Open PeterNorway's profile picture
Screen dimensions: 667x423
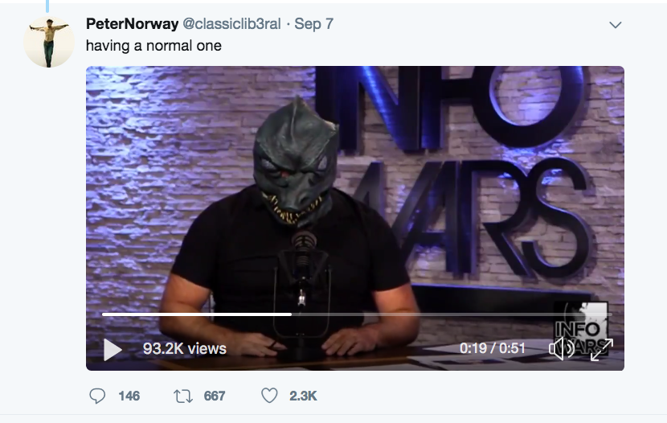49,42
